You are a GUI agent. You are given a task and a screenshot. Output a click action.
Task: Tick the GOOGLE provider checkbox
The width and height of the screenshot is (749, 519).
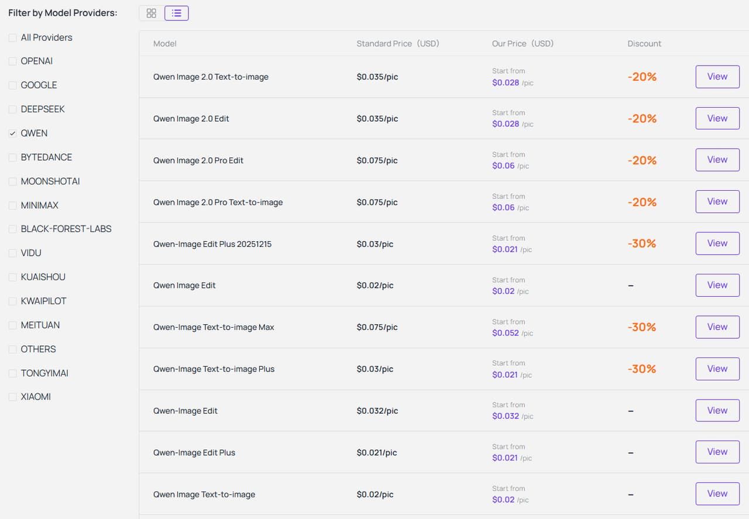13,85
